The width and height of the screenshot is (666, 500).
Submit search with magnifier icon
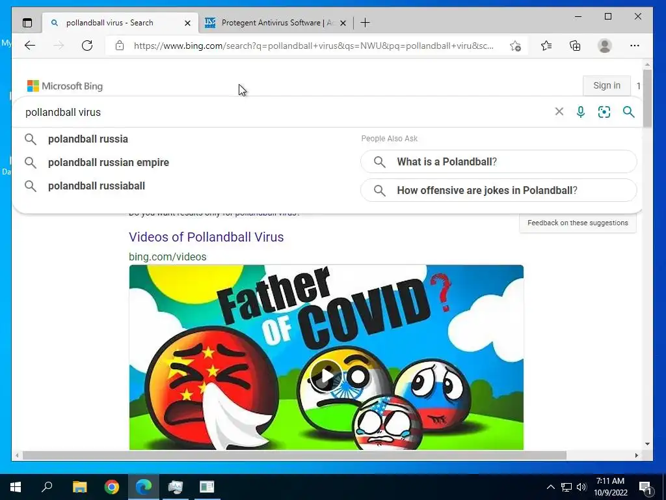pyautogui.click(x=629, y=112)
